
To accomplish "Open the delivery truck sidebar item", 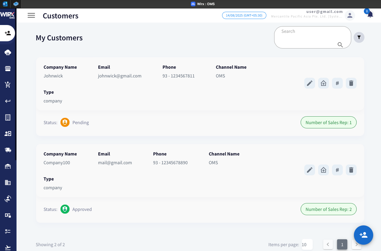I will coord(8,150).
